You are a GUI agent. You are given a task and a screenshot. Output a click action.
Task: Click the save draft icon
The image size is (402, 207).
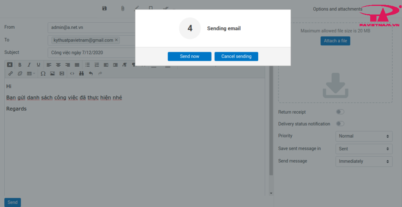tap(104, 8)
